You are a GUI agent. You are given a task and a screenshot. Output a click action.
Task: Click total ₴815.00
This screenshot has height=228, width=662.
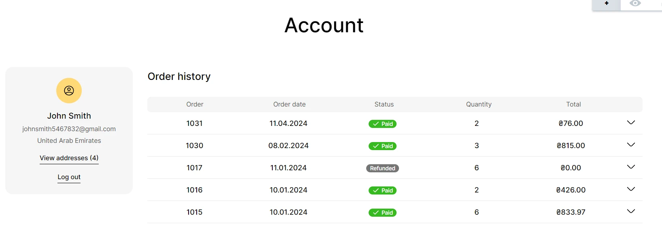[x=571, y=146]
